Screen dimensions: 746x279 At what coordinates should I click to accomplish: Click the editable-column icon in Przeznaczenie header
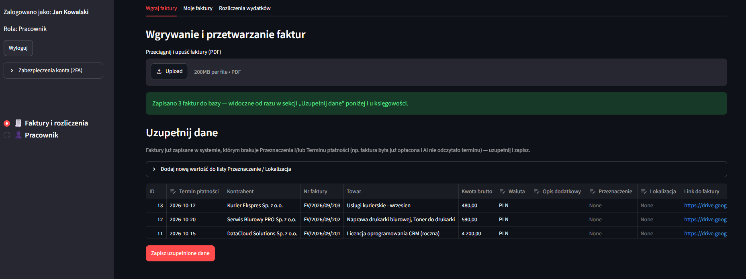(x=593, y=191)
